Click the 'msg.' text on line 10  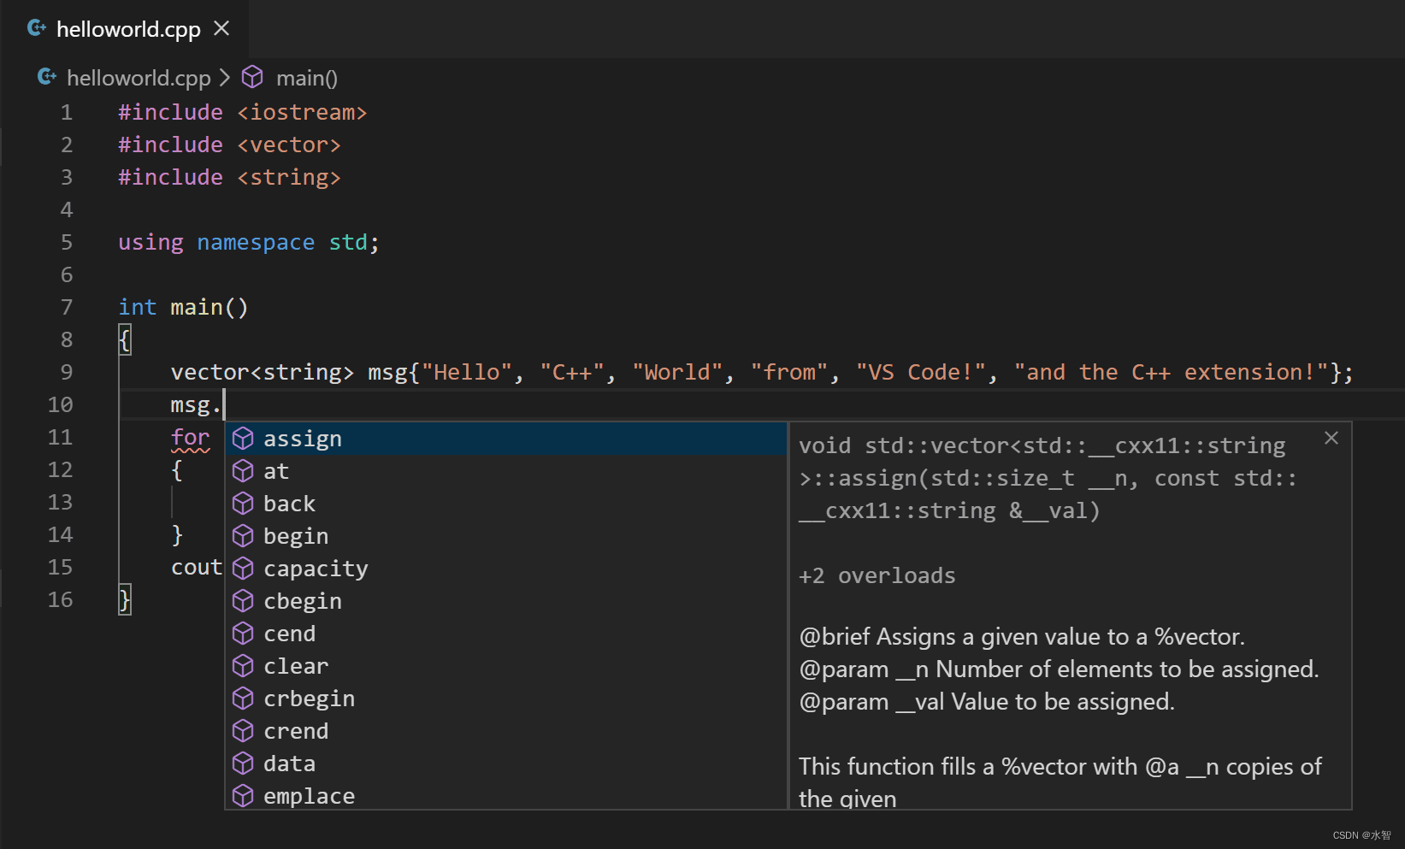click(197, 404)
